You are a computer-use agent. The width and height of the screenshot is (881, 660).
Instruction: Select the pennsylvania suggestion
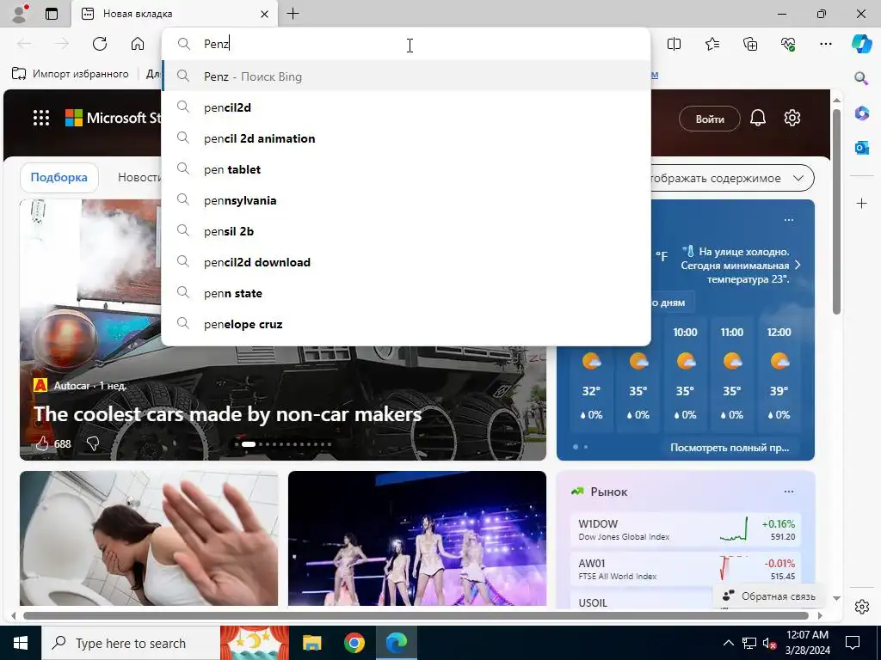point(406,199)
